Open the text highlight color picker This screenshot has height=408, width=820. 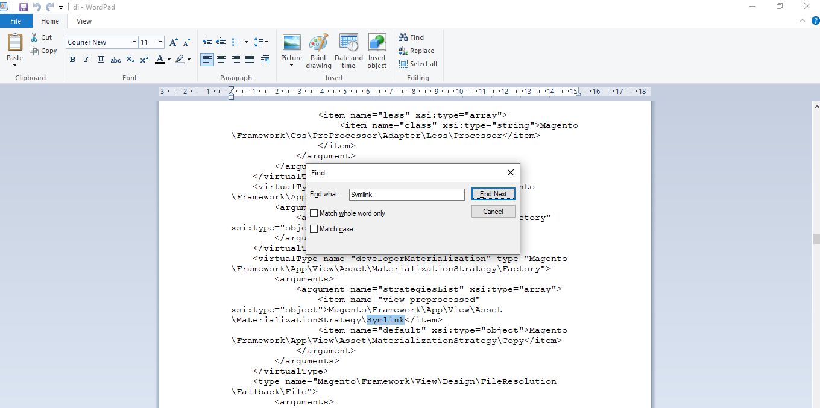coord(189,60)
